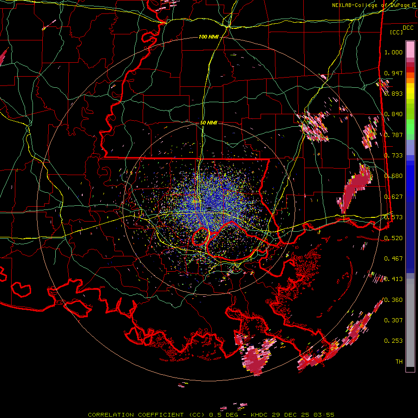The image size is (418, 418).
Task: Click the 50 NMI range ring label
Action: pyautogui.click(x=209, y=123)
